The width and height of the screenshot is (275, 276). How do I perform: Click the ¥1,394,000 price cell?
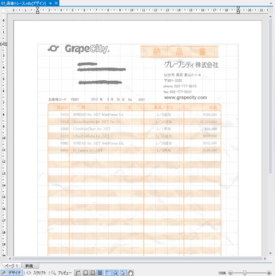click(208, 122)
